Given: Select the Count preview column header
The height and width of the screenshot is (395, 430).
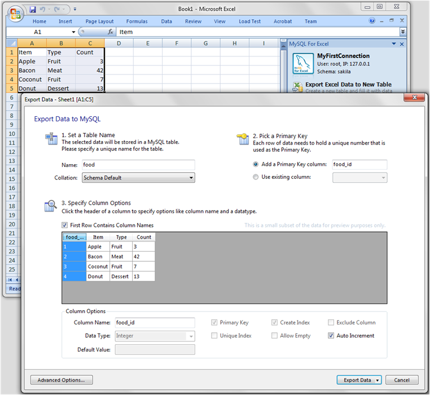Looking at the screenshot, I should (144, 237).
